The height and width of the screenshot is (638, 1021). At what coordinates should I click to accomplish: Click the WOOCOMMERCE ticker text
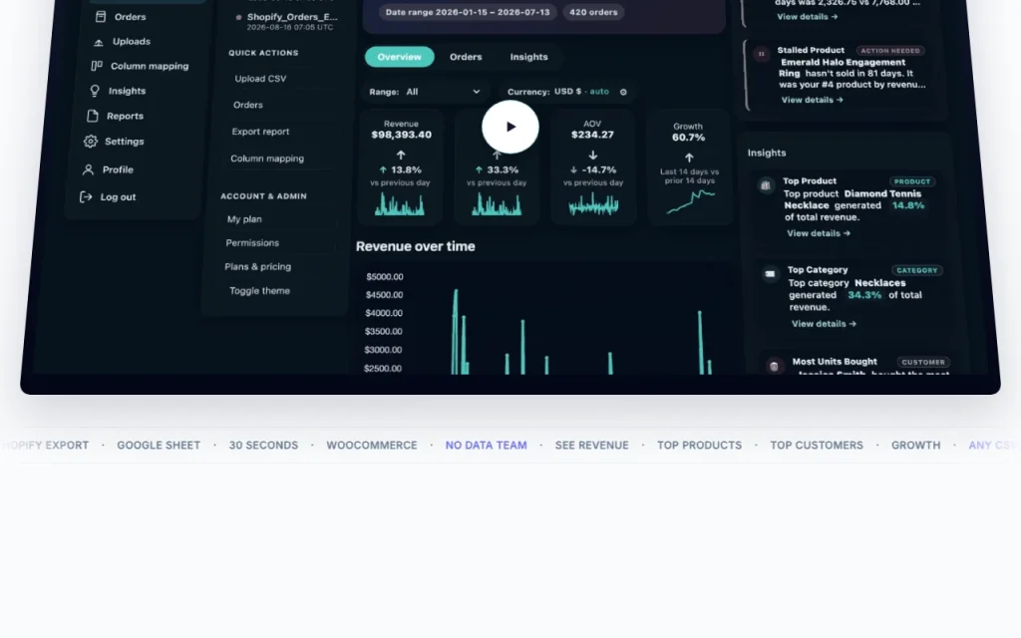[x=372, y=446]
